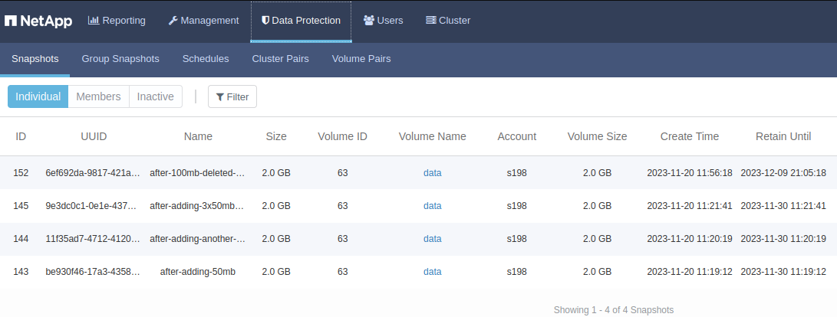This screenshot has width=837, height=317.
Task: Click ID cell 152
Action: pos(21,173)
